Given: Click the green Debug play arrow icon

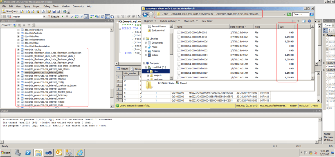Looking at the screenshot, I should [x=63, y=16].
